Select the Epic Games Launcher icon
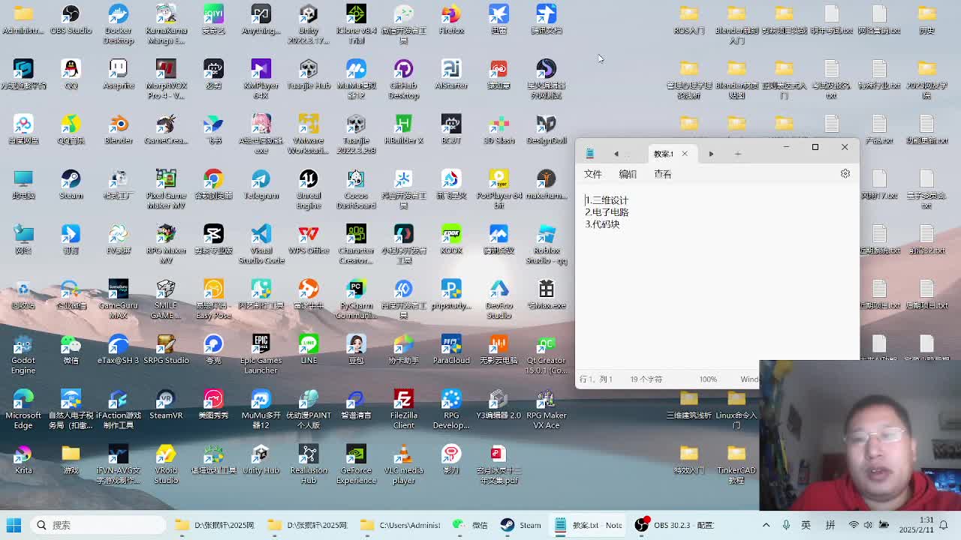 point(261,354)
